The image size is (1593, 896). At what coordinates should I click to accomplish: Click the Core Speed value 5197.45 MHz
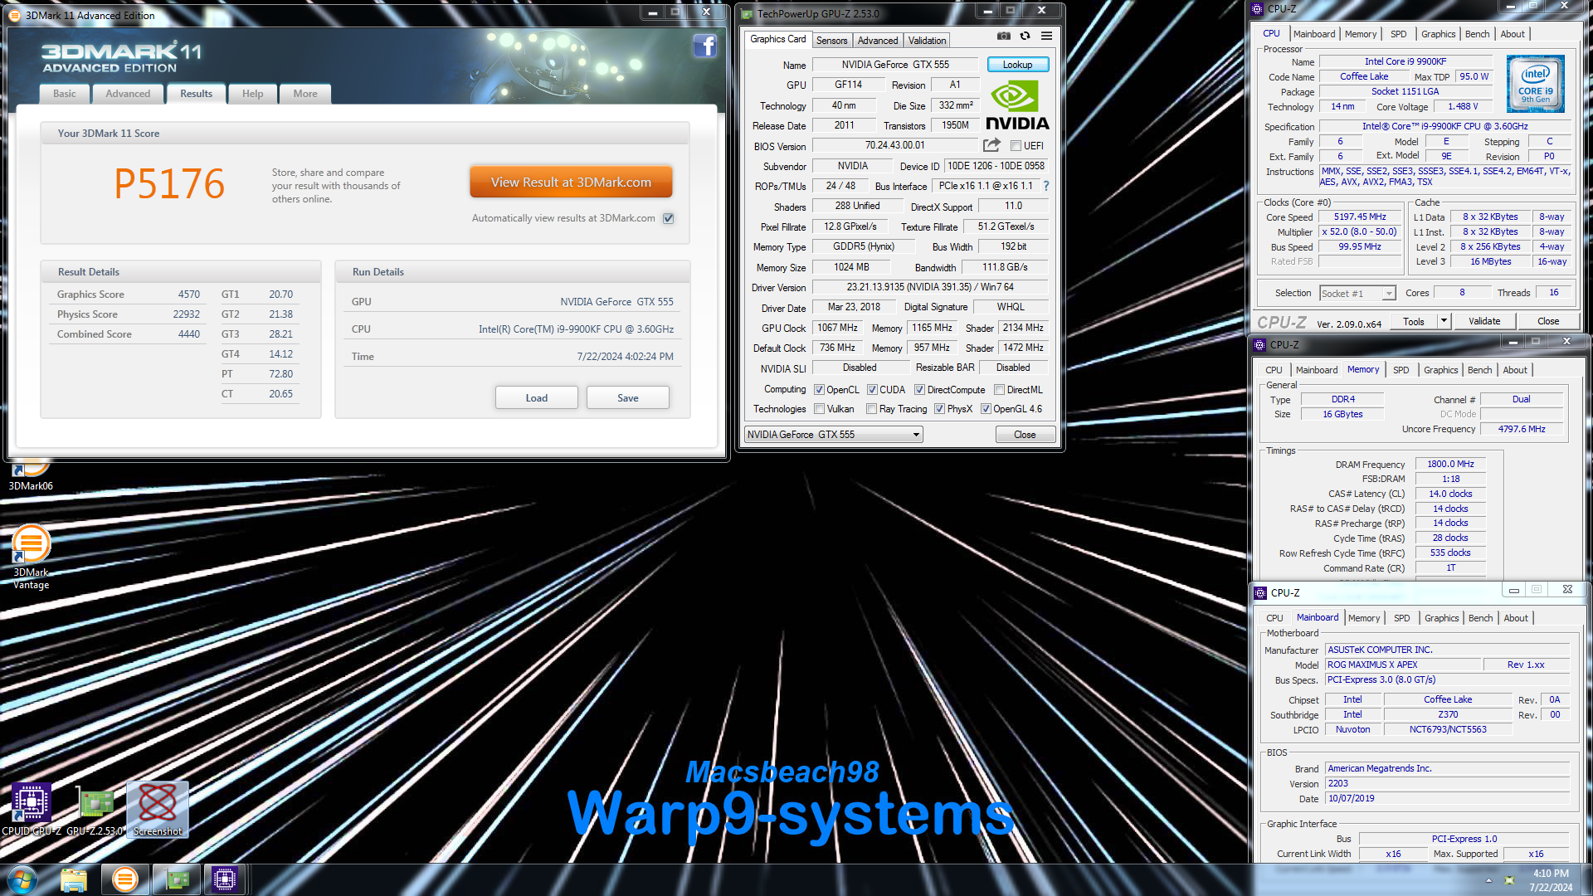pyautogui.click(x=1360, y=217)
